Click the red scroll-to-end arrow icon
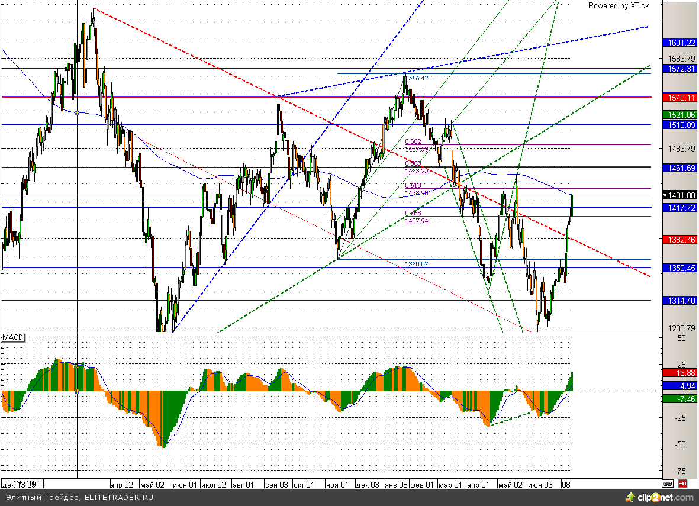 pyautogui.click(x=683, y=484)
